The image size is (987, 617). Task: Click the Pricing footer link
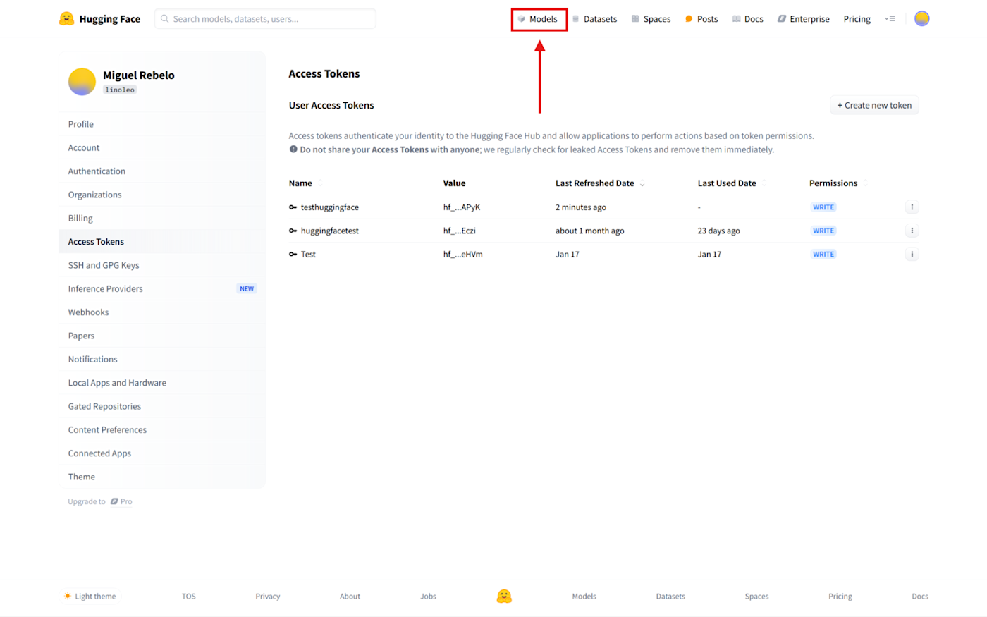click(x=840, y=597)
